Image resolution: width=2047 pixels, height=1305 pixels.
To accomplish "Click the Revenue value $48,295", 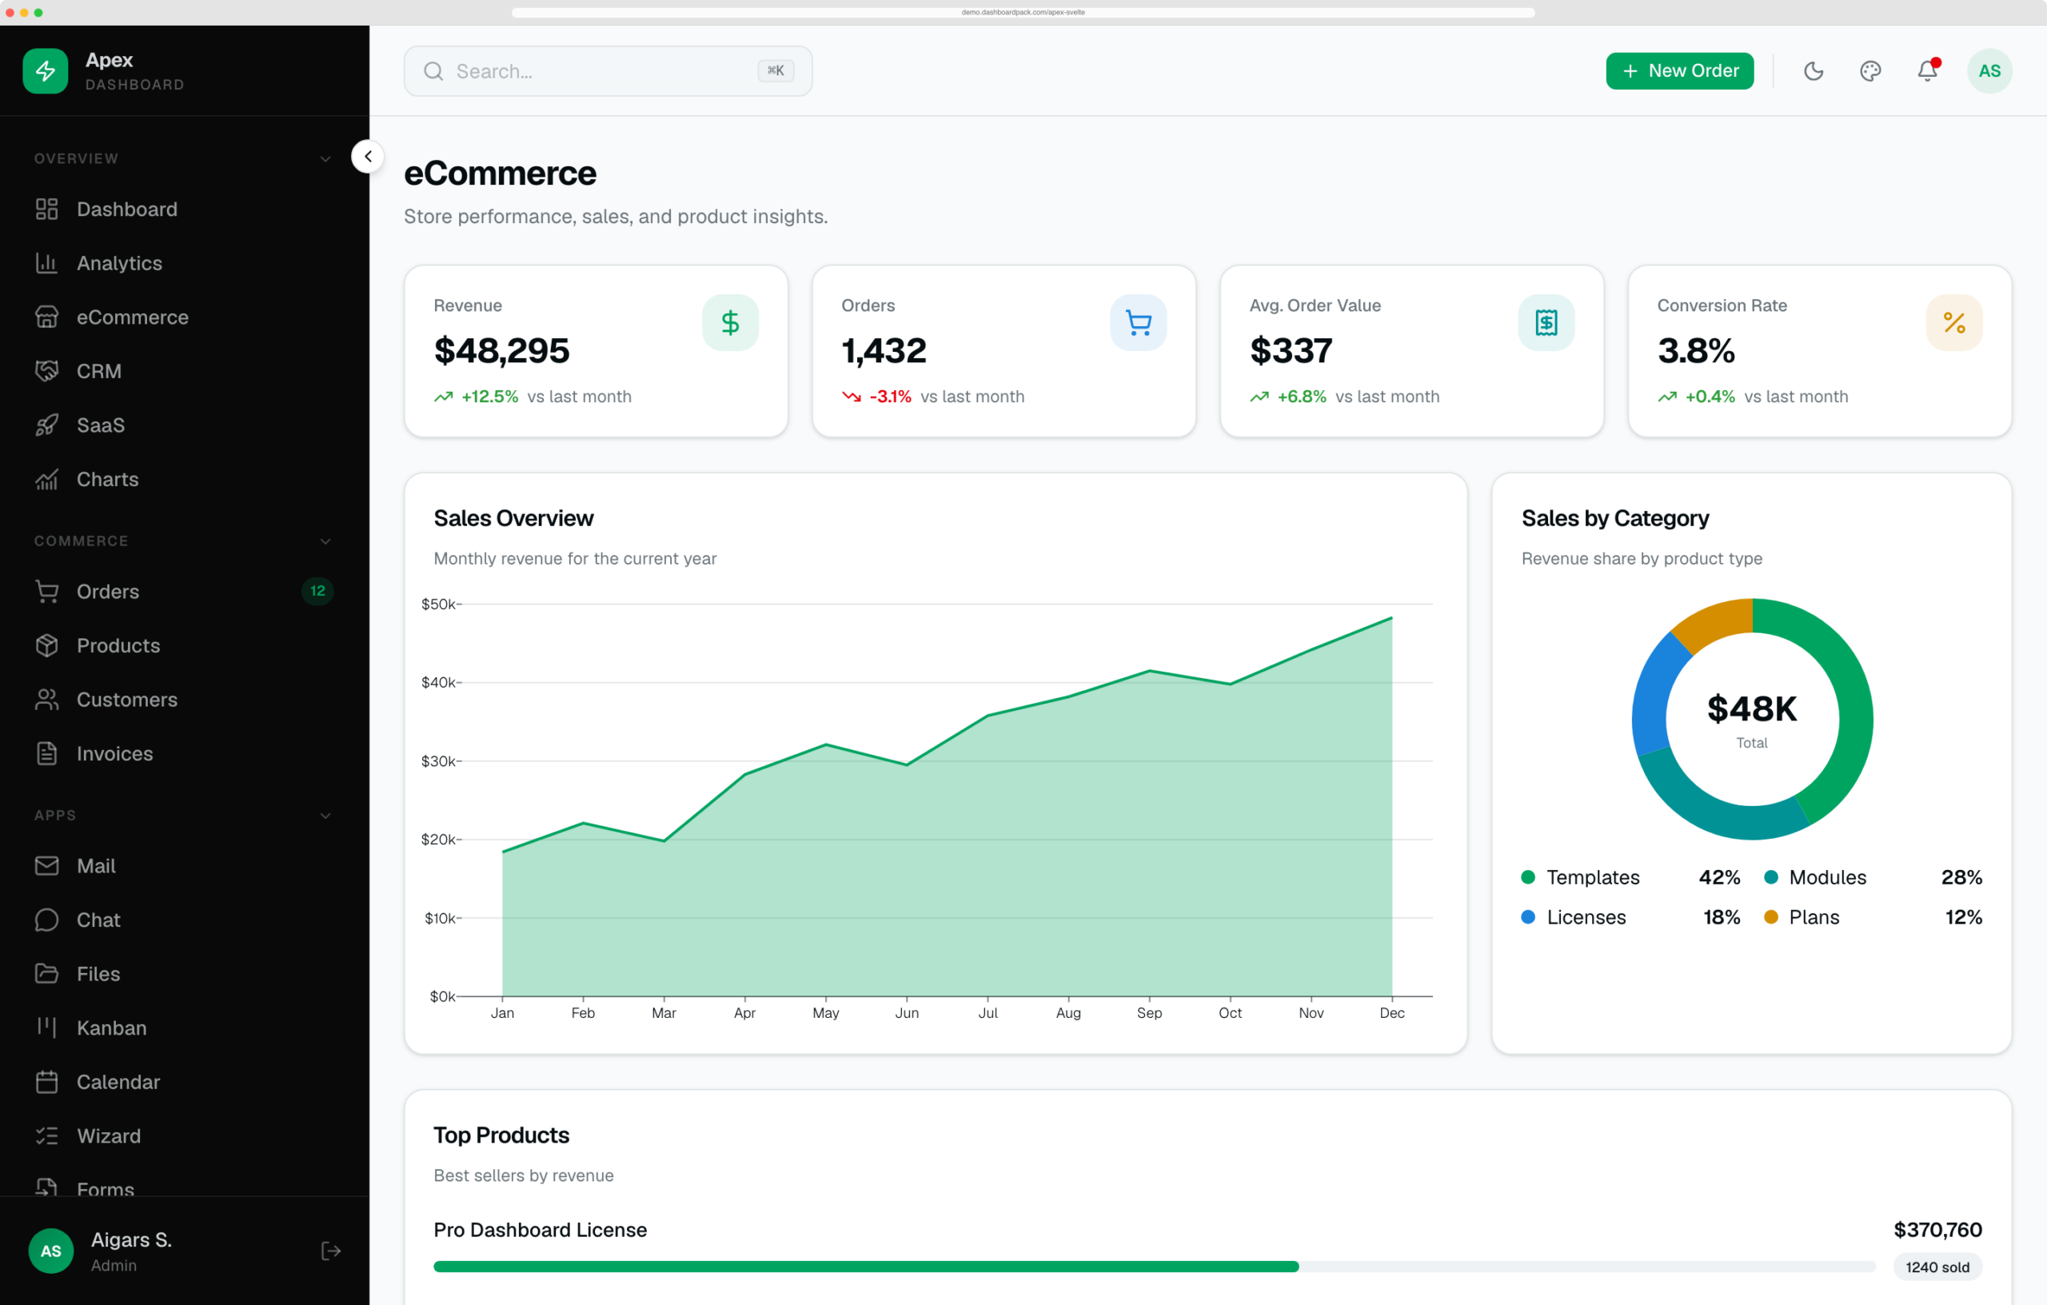I will (501, 351).
